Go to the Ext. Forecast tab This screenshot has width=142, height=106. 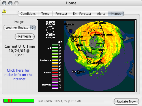coord(82,14)
